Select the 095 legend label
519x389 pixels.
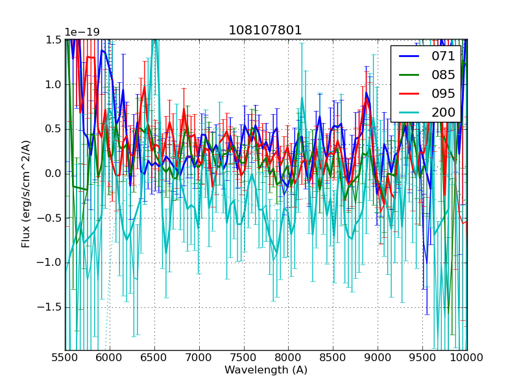pyautogui.click(x=444, y=93)
